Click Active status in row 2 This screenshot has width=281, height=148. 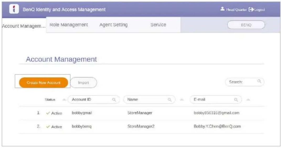click(57, 127)
